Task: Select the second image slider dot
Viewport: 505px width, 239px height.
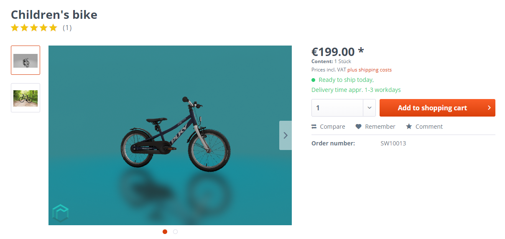Action: pyautogui.click(x=175, y=231)
